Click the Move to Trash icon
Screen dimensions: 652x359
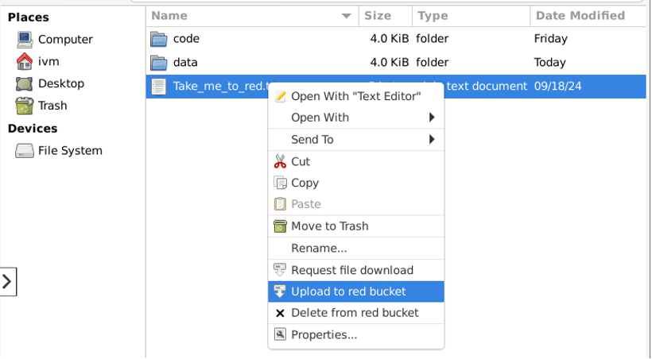pyautogui.click(x=280, y=226)
